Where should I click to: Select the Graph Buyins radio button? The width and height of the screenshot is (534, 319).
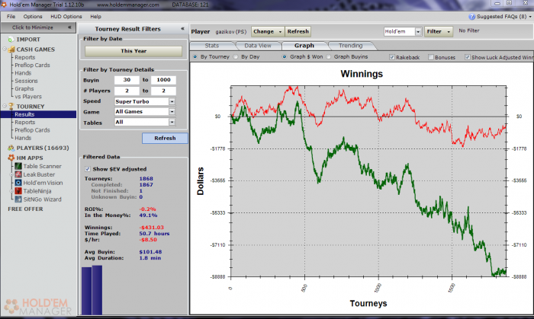[329, 57]
